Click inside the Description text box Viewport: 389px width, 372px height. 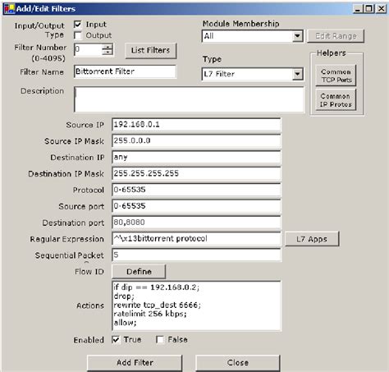point(189,99)
